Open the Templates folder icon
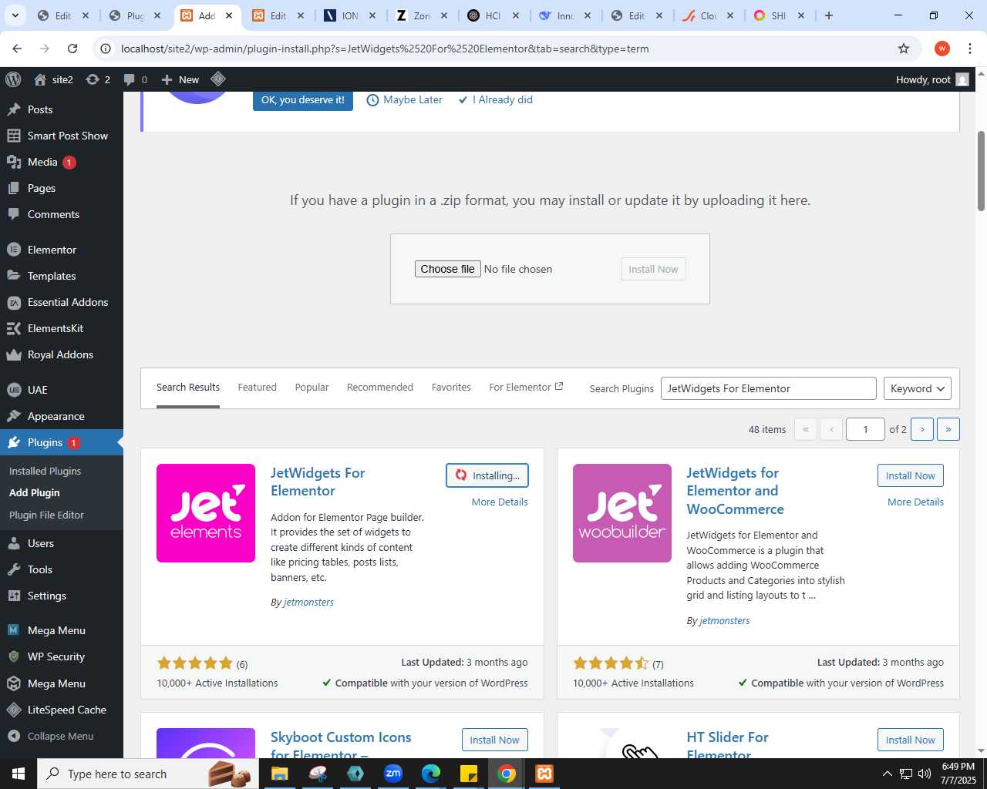The image size is (987, 789). pos(13,276)
